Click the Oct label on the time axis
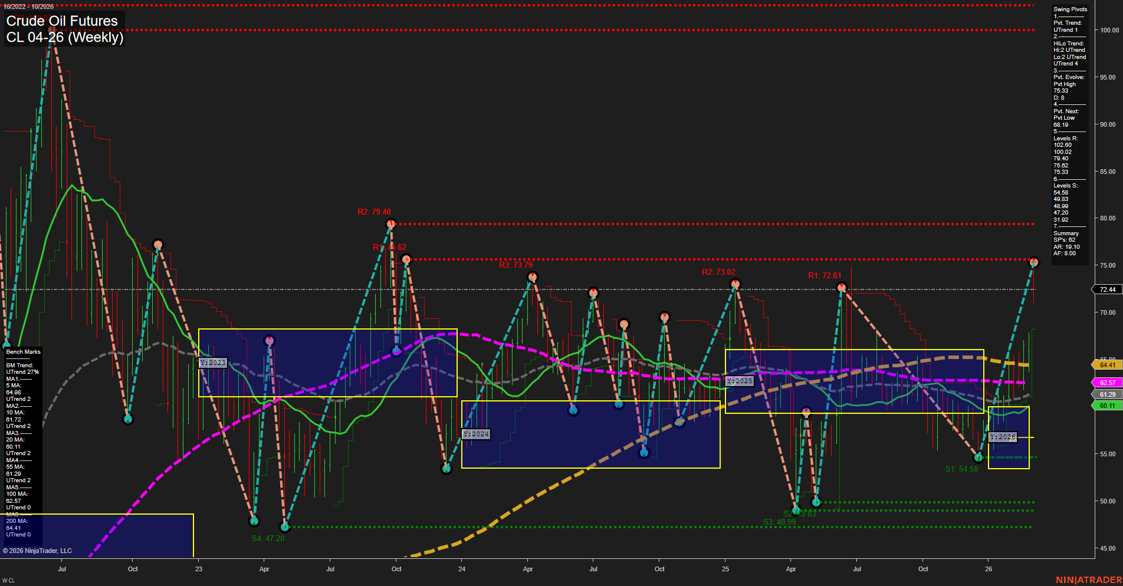Screen dimensions: 1123x586 [x=133, y=569]
